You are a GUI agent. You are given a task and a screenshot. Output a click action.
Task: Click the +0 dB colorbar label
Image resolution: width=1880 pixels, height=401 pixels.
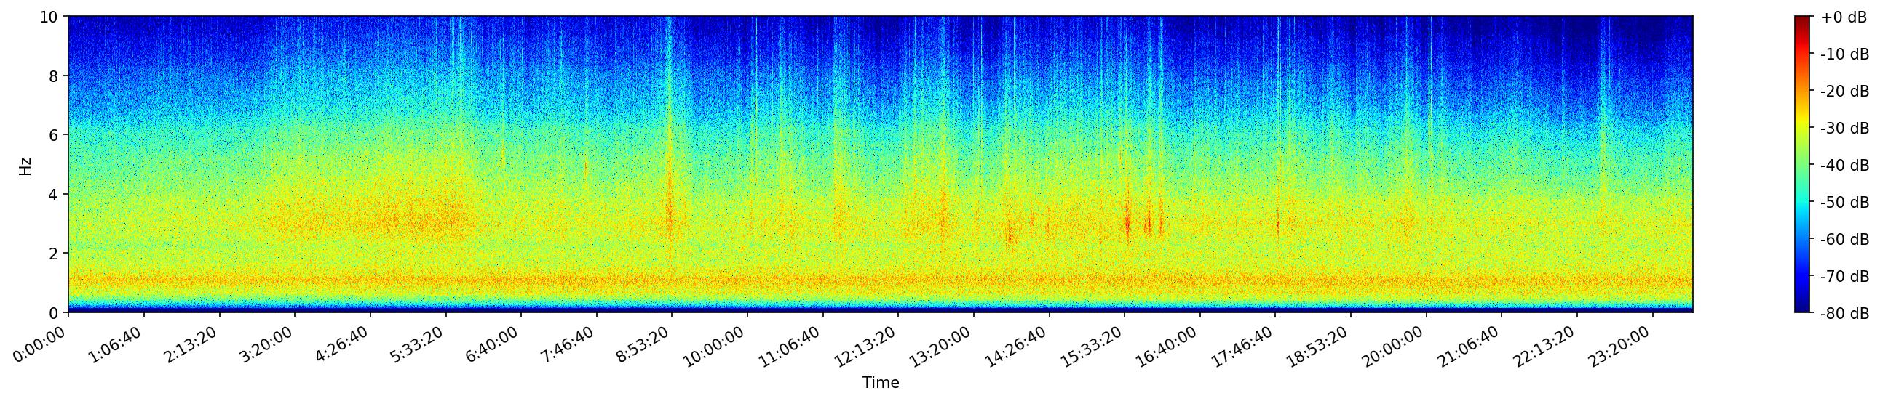1843,17
